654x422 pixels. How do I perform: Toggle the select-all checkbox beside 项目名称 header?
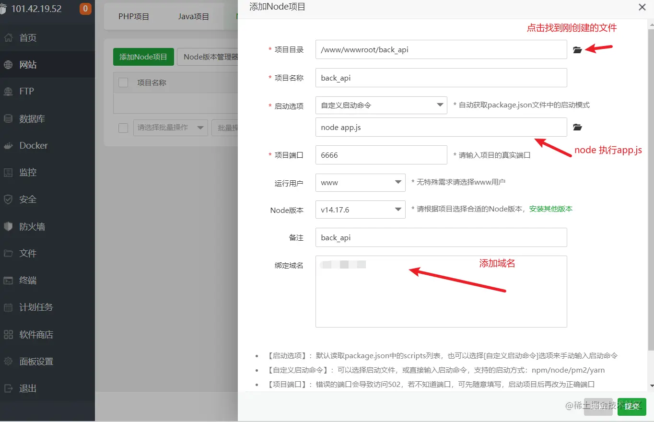tap(123, 82)
